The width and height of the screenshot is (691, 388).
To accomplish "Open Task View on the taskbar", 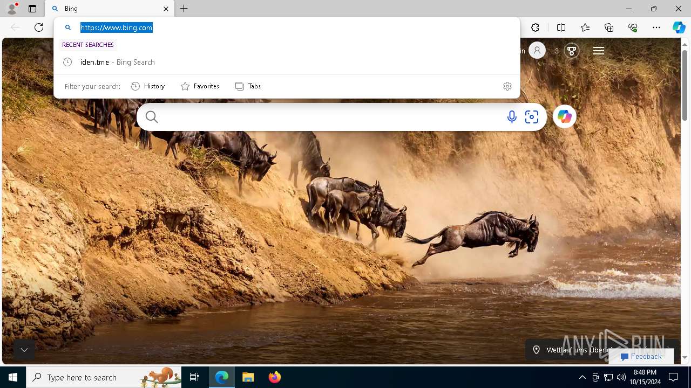I will point(194,377).
